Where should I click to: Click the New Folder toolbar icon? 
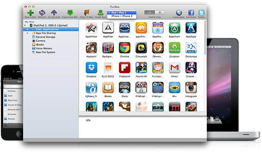click(31, 13)
